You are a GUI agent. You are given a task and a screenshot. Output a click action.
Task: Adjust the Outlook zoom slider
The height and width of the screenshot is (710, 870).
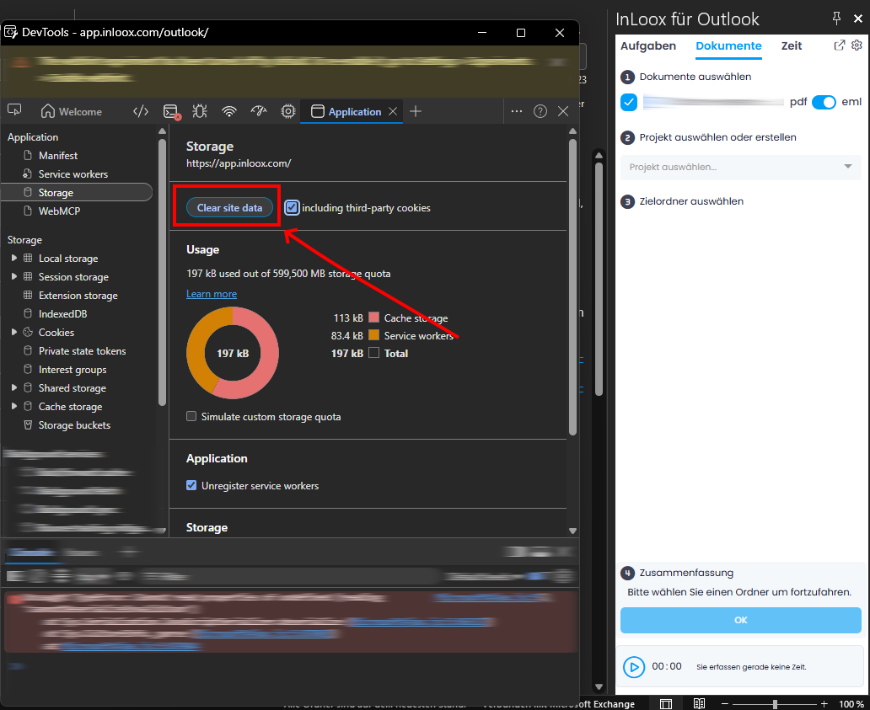click(x=775, y=704)
